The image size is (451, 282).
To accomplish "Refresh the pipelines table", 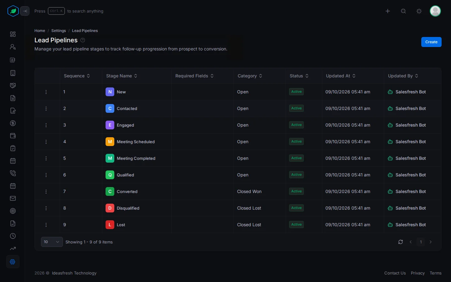I will coord(401,242).
